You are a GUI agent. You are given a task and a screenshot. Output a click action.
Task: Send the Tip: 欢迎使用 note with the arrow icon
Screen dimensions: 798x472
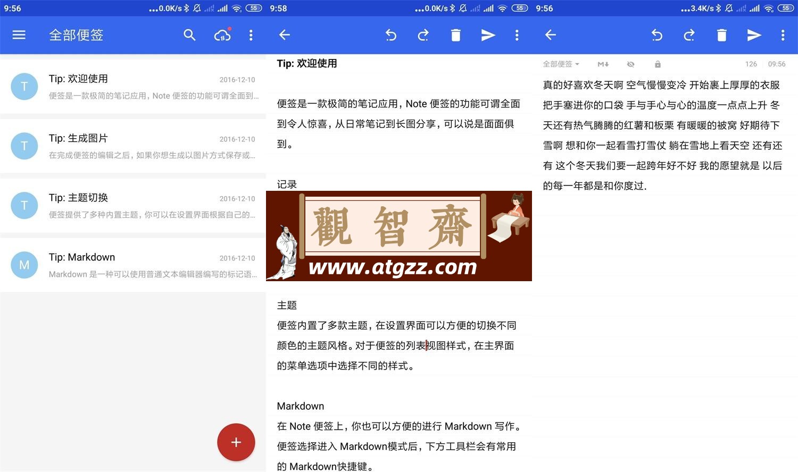[x=488, y=35]
